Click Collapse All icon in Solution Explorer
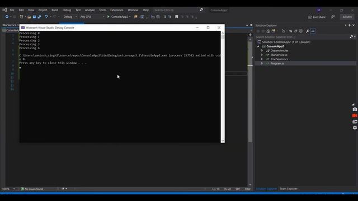 (x=296, y=31)
